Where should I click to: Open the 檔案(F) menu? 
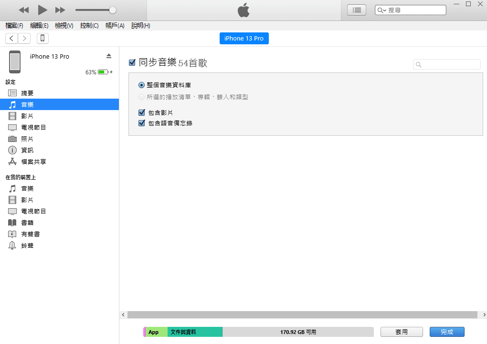click(14, 26)
